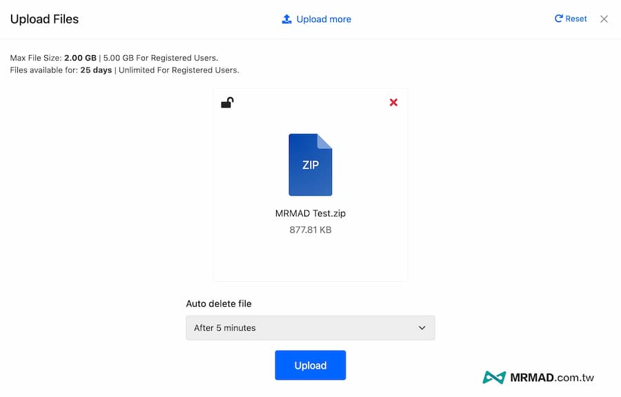621x397 pixels.
Task: Click the MRMAD.com.tw watermark text
Action: (x=552, y=378)
